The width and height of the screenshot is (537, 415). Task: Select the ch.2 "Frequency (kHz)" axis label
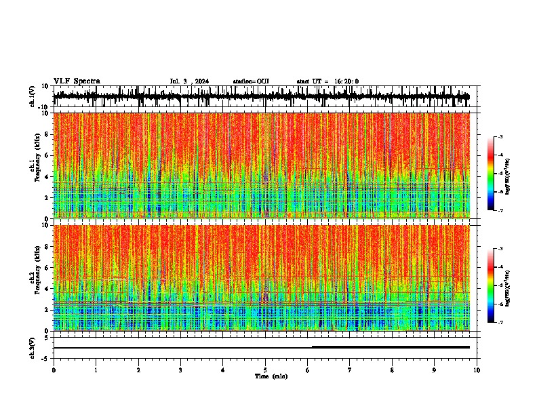[37, 270]
